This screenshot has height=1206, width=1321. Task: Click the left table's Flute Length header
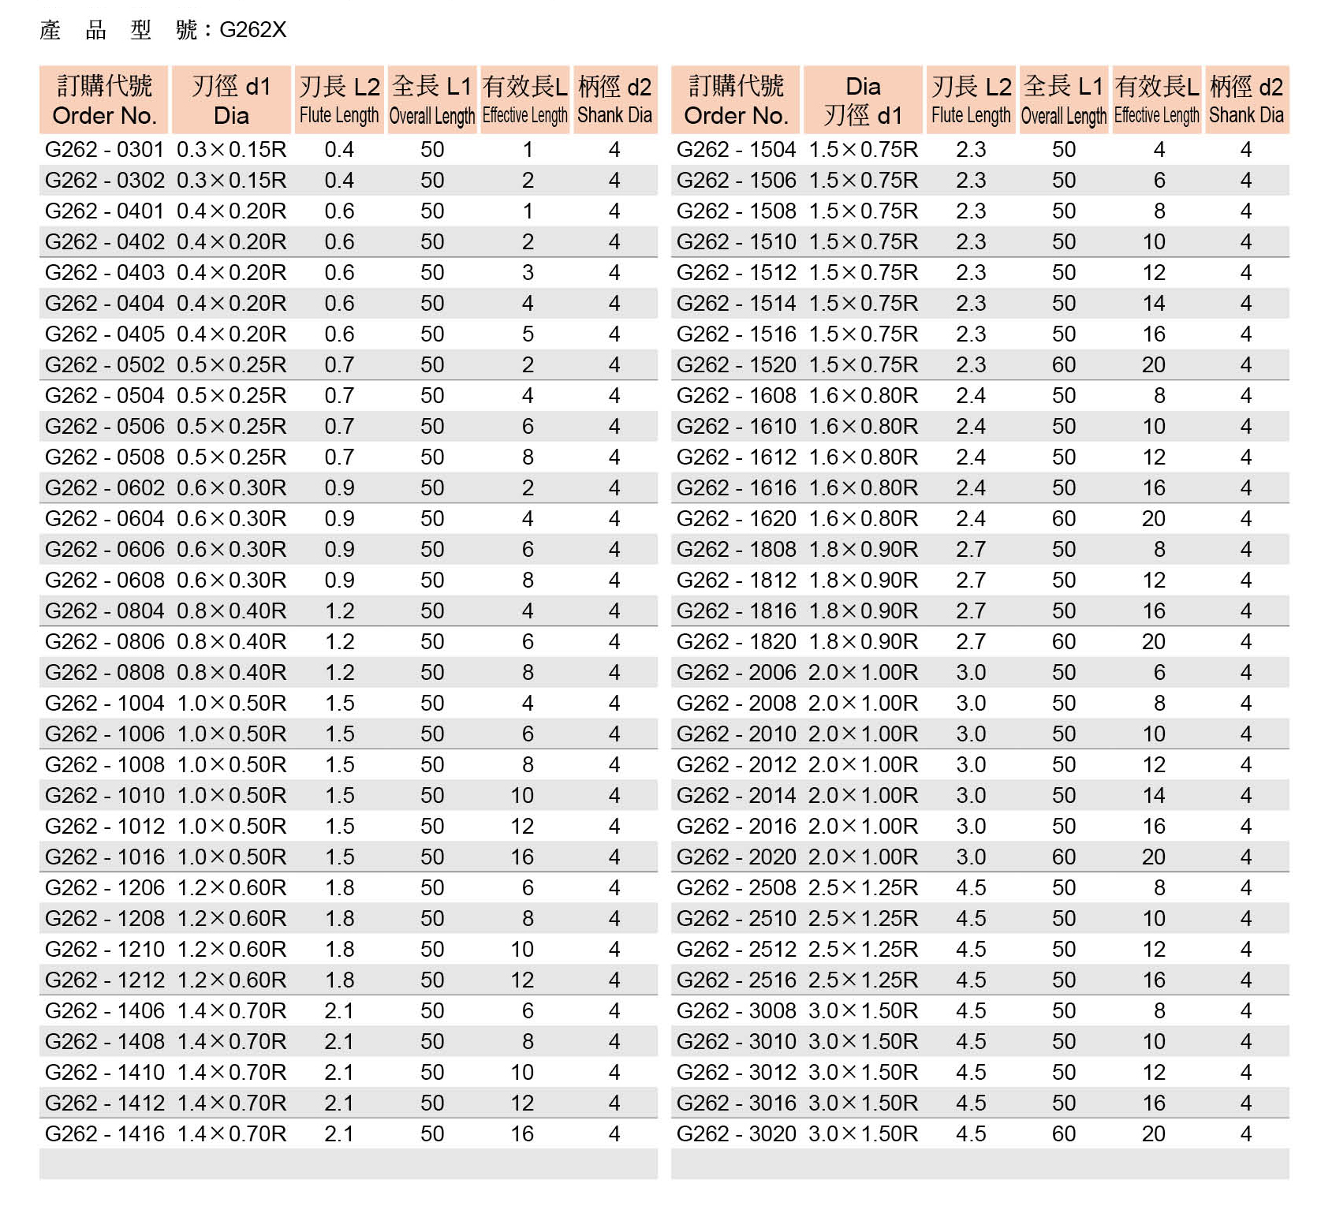pyautogui.click(x=339, y=100)
